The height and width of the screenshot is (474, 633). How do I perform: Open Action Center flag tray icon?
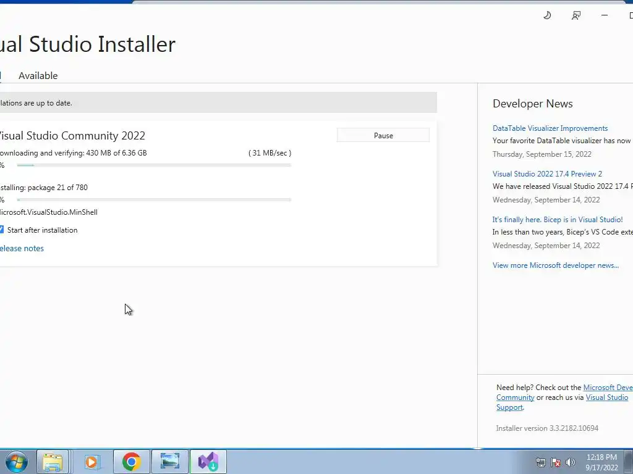pos(556,462)
